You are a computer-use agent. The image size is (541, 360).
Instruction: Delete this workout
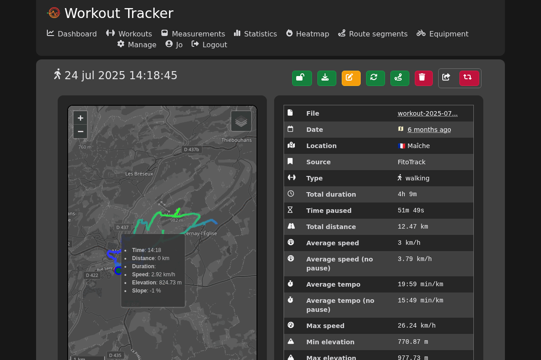423,78
